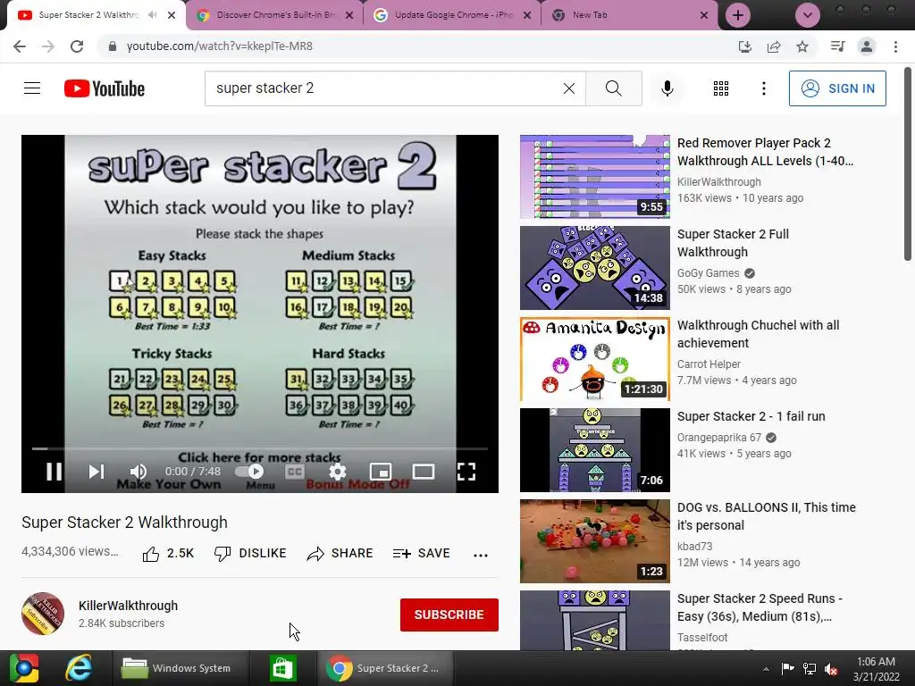
Task: Mute the Super Stacker 2 tab audio
Action: tap(153, 15)
